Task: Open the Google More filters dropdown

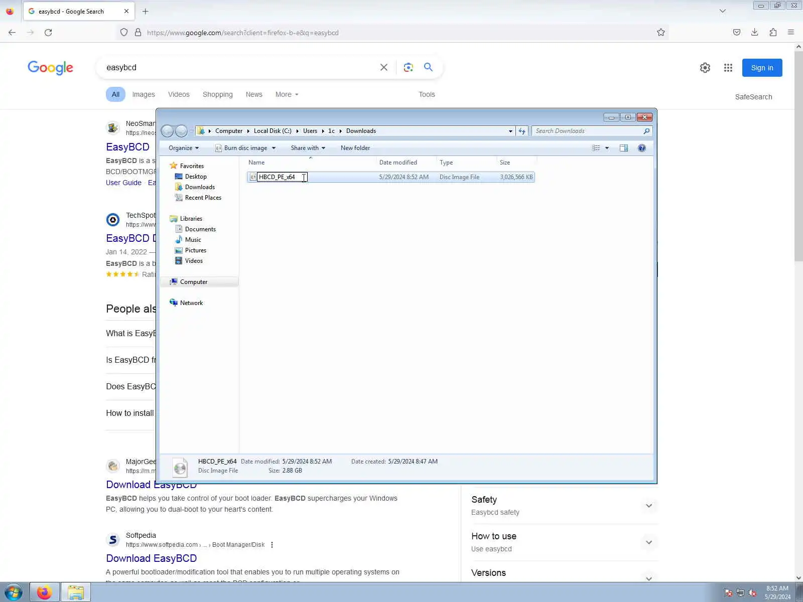Action: (287, 94)
